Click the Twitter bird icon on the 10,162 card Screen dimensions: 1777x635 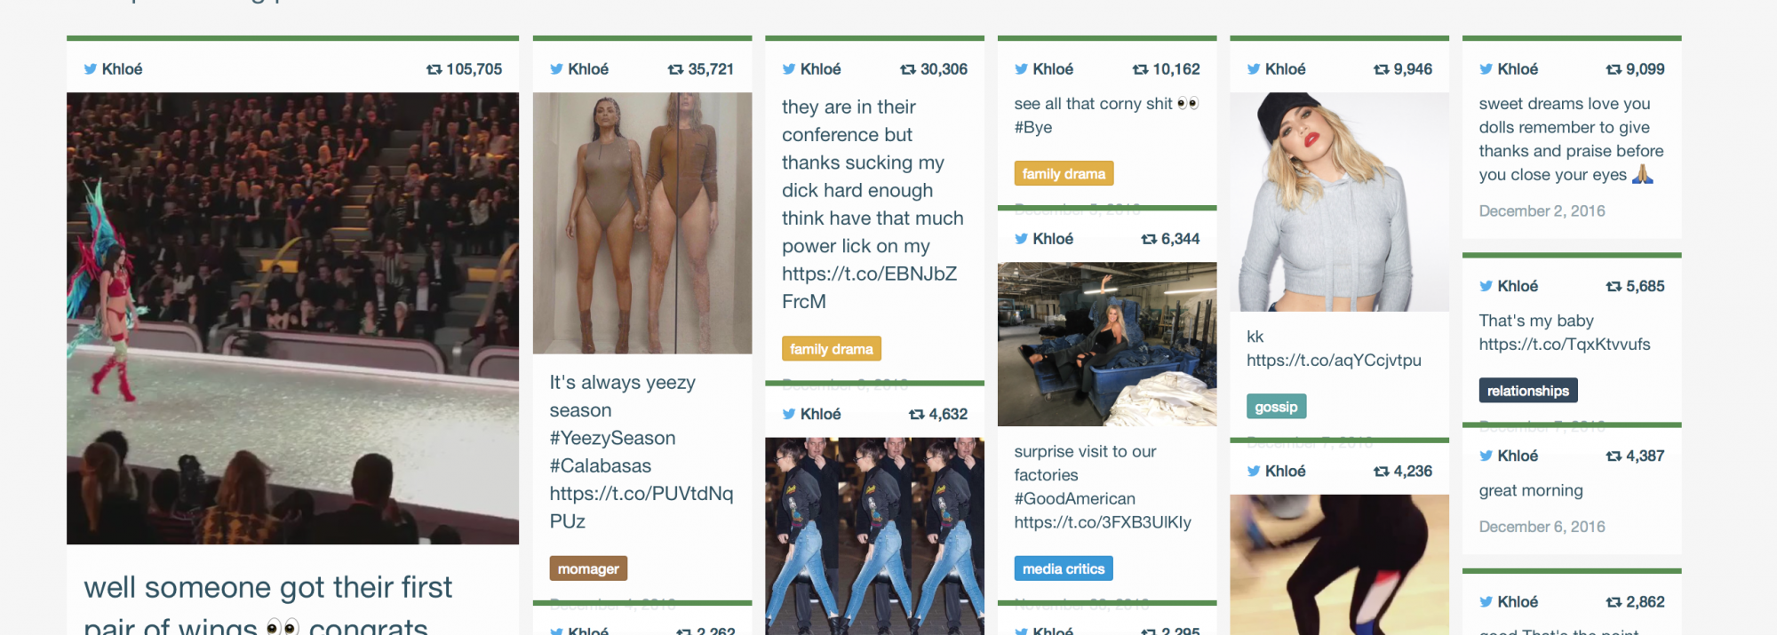point(1021,69)
